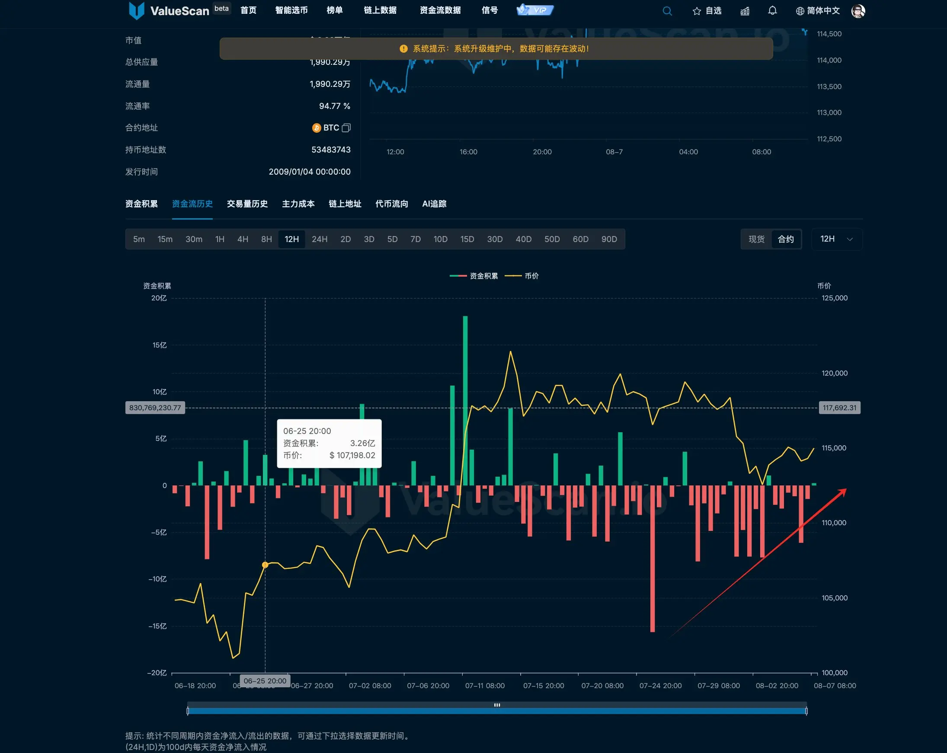Select 15m timeframe

(165, 239)
